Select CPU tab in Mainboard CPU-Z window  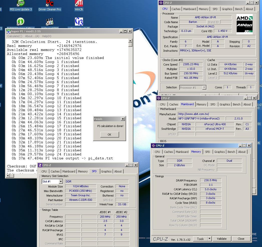click(x=162, y=104)
